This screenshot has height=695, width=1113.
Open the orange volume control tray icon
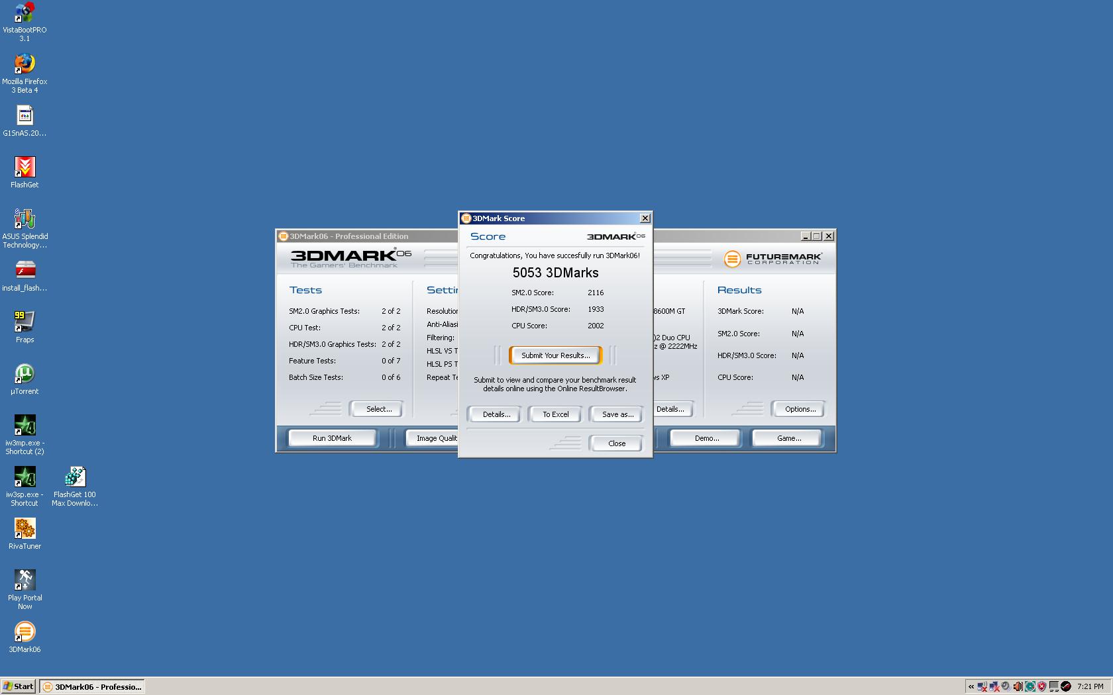tap(1018, 686)
